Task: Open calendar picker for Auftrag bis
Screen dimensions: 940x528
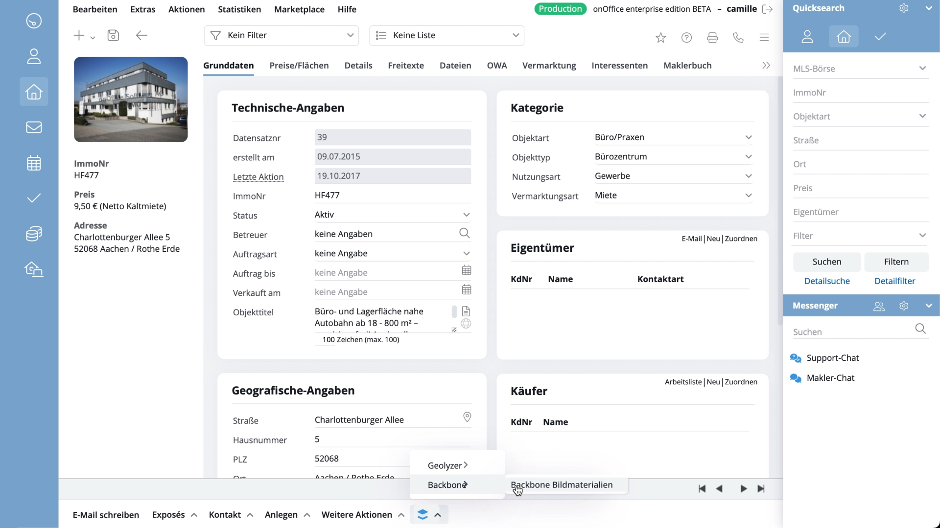Action: [x=467, y=270]
